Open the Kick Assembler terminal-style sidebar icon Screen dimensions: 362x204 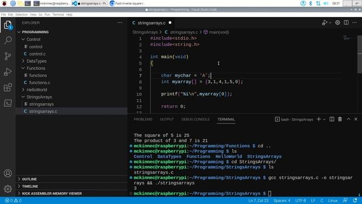tap(7, 103)
